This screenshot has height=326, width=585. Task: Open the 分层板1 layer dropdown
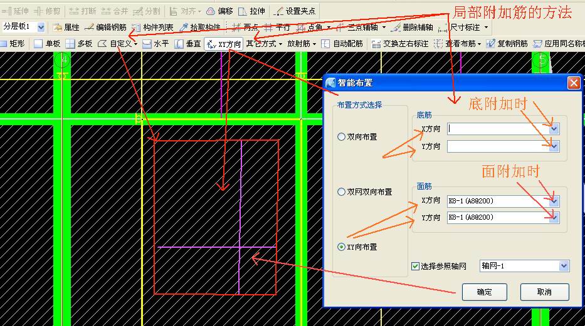point(41,27)
